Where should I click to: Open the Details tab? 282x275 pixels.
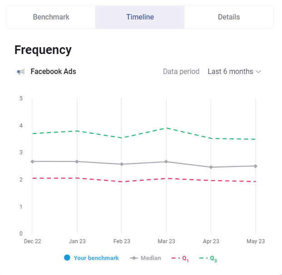click(229, 17)
